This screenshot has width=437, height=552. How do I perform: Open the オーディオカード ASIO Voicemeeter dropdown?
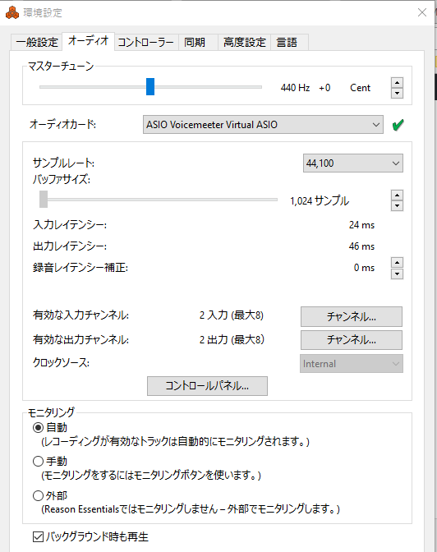pyautogui.click(x=263, y=125)
